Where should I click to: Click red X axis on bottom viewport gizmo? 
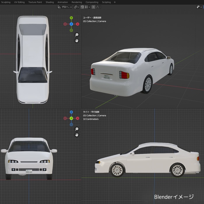coord(78,118)
